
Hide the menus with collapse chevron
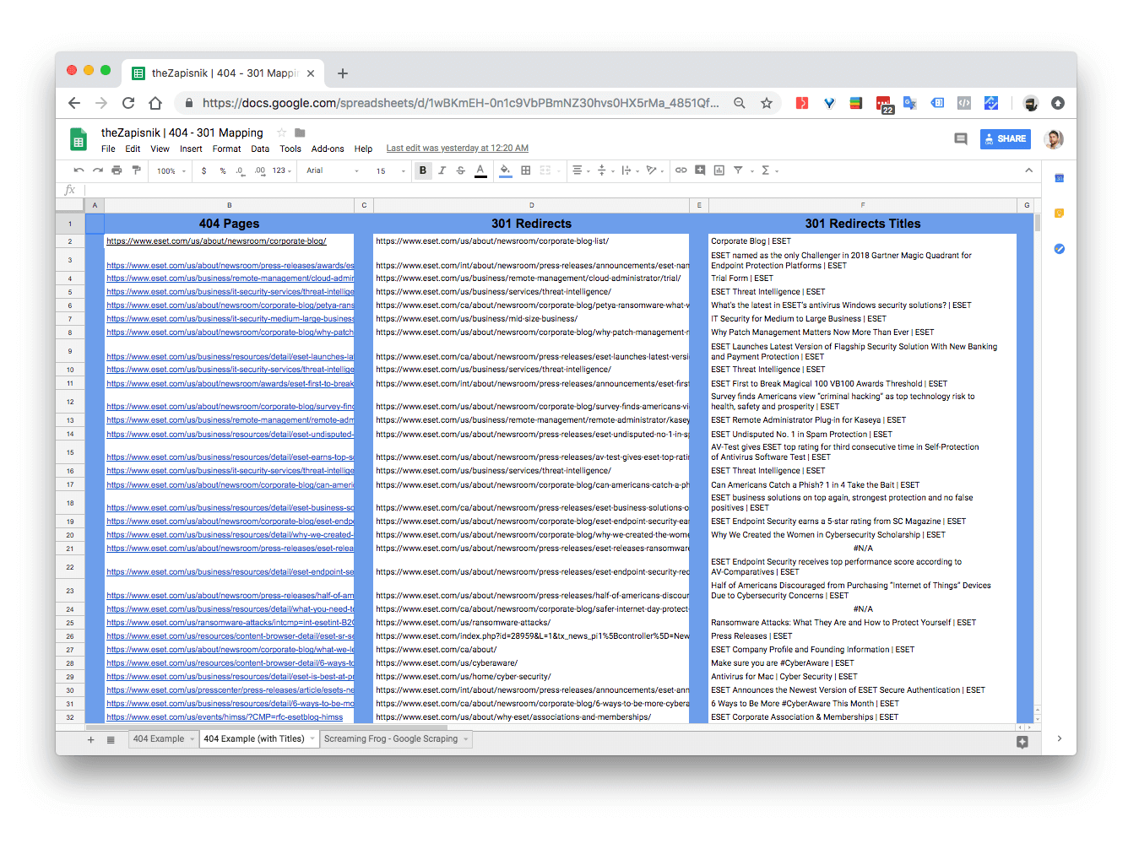pyautogui.click(x=1028, y=170)
